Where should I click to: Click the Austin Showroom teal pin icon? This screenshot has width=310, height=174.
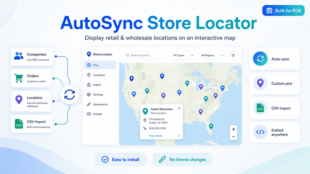pyautogui.click(x=145, y=111)
